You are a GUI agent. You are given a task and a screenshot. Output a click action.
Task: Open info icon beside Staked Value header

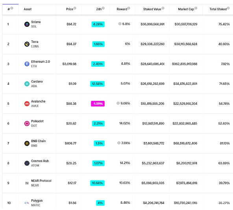coord(163,8)
